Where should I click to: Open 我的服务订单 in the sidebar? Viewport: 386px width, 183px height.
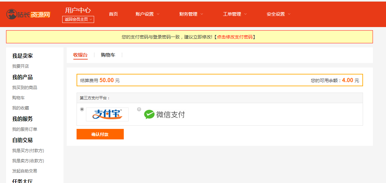25,129
